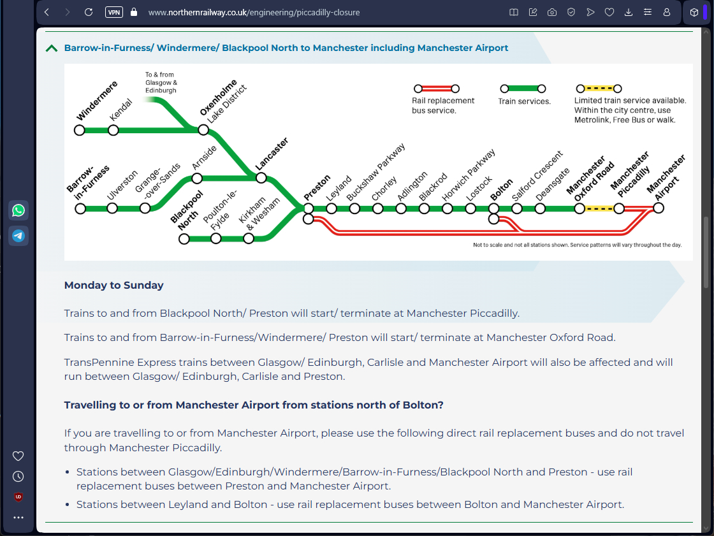Click the My Flow send icon
Screen dimensions: 714x536
[590, 12]
